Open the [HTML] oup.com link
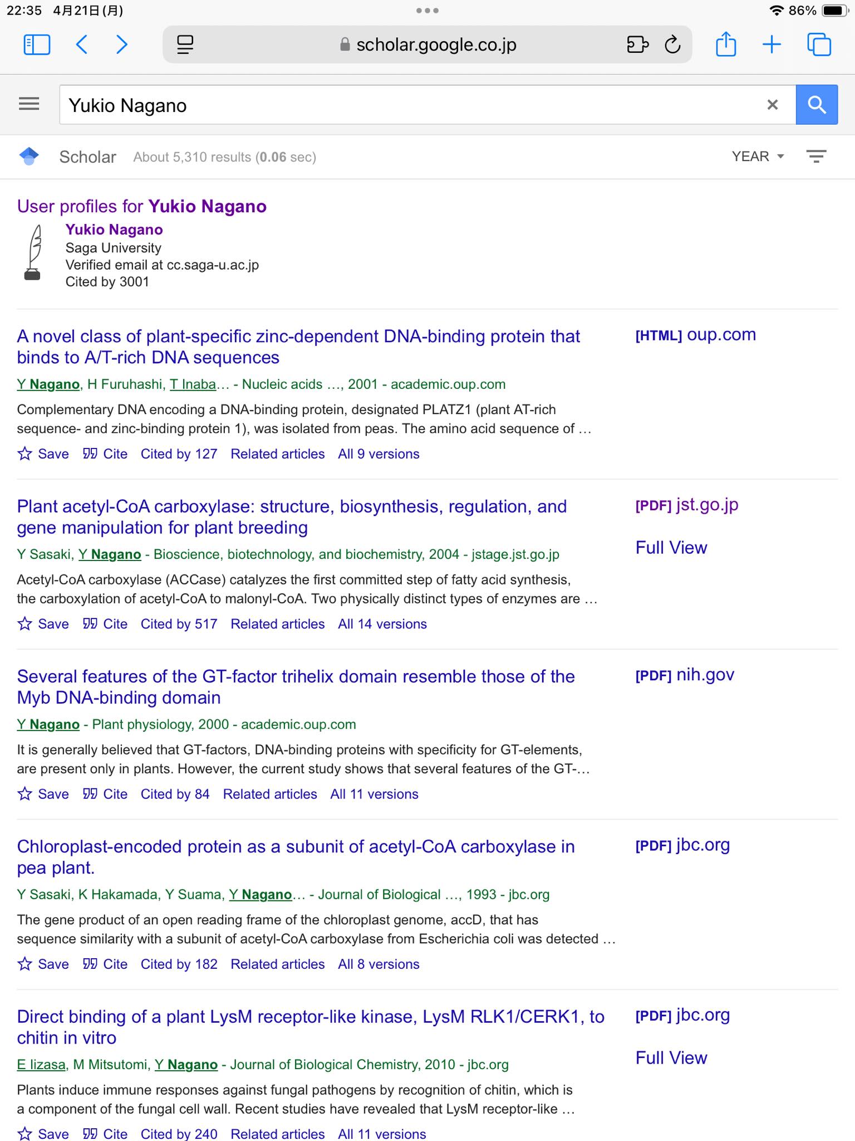 696,335
